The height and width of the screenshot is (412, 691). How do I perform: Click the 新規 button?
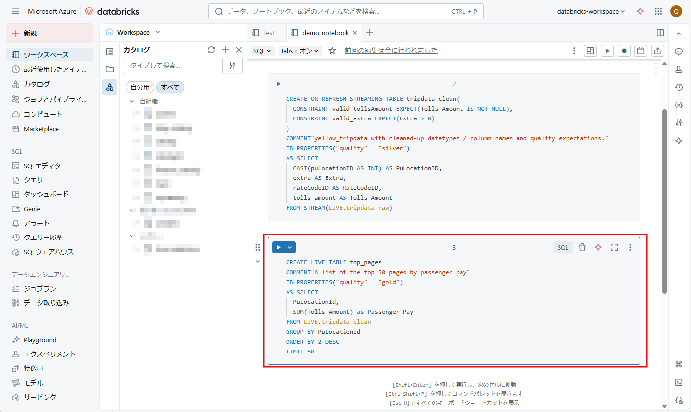pyautogui.click(x=50, y=33)
